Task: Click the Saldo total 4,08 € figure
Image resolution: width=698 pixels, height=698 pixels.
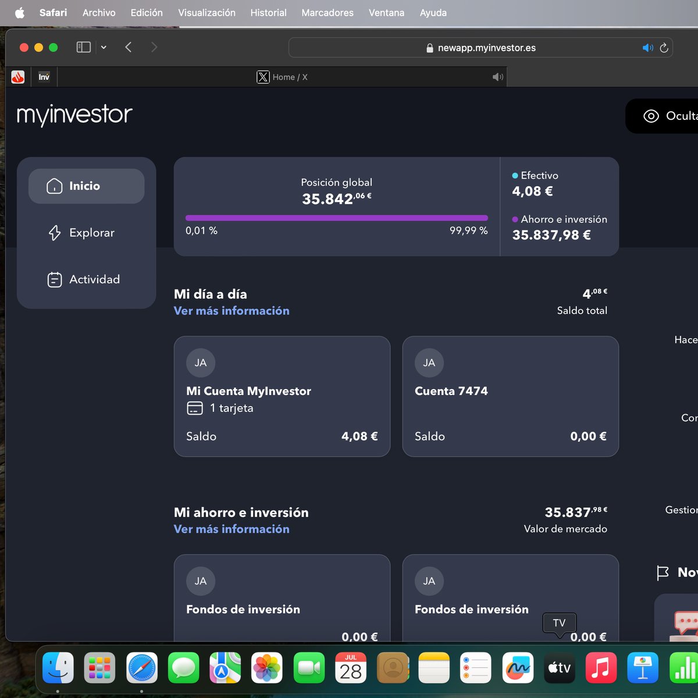Action: point(594,294)
